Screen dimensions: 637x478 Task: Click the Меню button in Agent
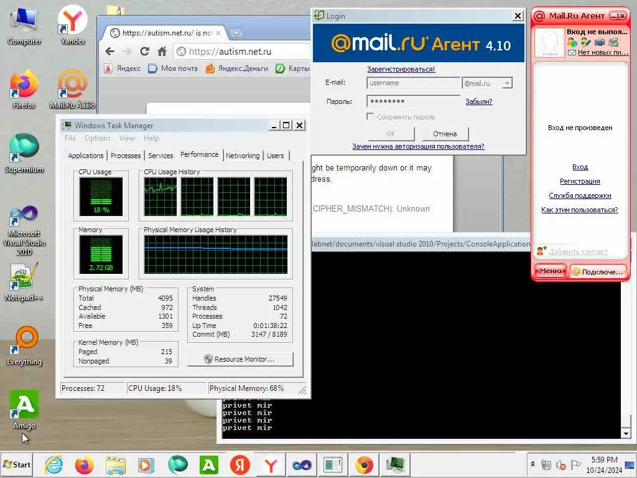coord(550,271)
